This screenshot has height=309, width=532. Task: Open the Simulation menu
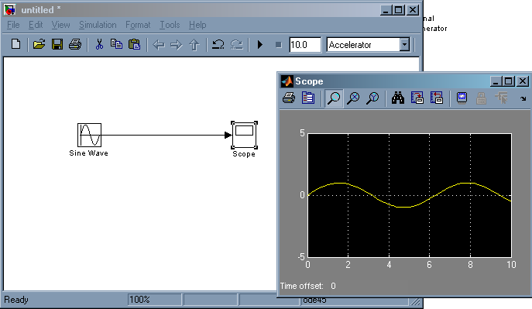98,25
